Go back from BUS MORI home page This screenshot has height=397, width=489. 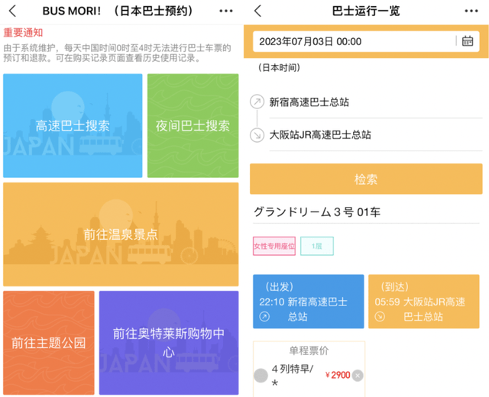[x=12, y=11]
